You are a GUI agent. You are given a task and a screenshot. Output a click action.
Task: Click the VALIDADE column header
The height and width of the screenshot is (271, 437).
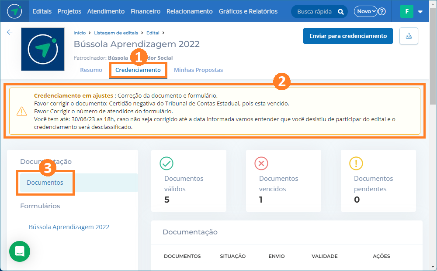(x=324, y=256)
